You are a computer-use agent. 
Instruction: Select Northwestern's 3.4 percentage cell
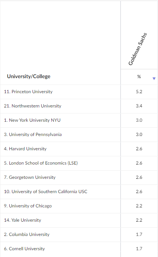(139, 106)
